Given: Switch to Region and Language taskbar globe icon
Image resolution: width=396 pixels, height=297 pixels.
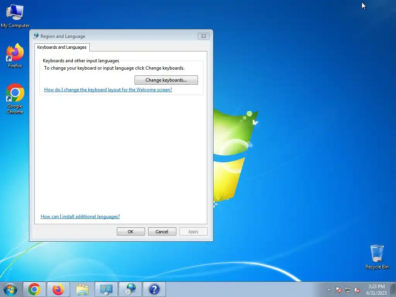Looking at the screenshot, I should [130, 289].
